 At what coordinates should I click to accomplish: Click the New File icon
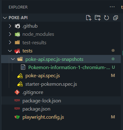coord(89,18)
